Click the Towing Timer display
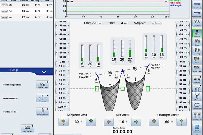Image resolution: width=203 pixels, height=135 pixels. [123, 130]
